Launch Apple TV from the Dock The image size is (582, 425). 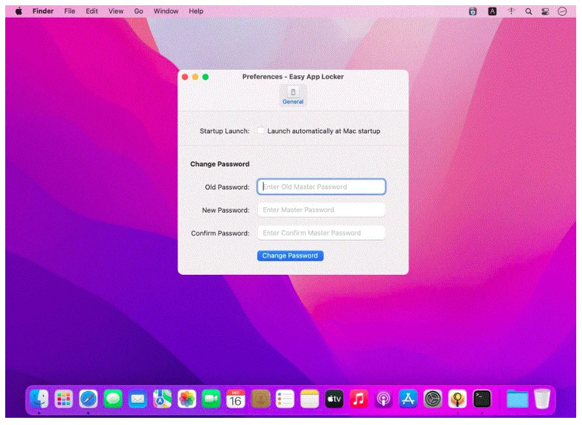click(x=334, y=400)
